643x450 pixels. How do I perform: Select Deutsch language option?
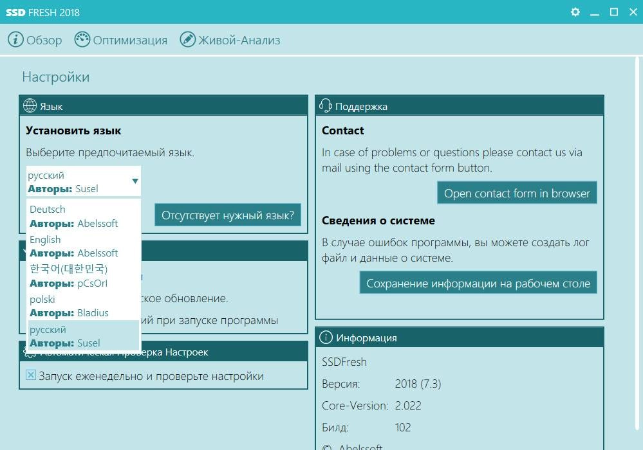tap(84, 216)
